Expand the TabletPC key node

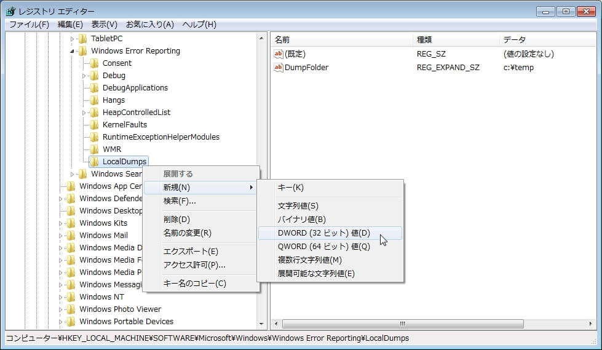point(73,39)
